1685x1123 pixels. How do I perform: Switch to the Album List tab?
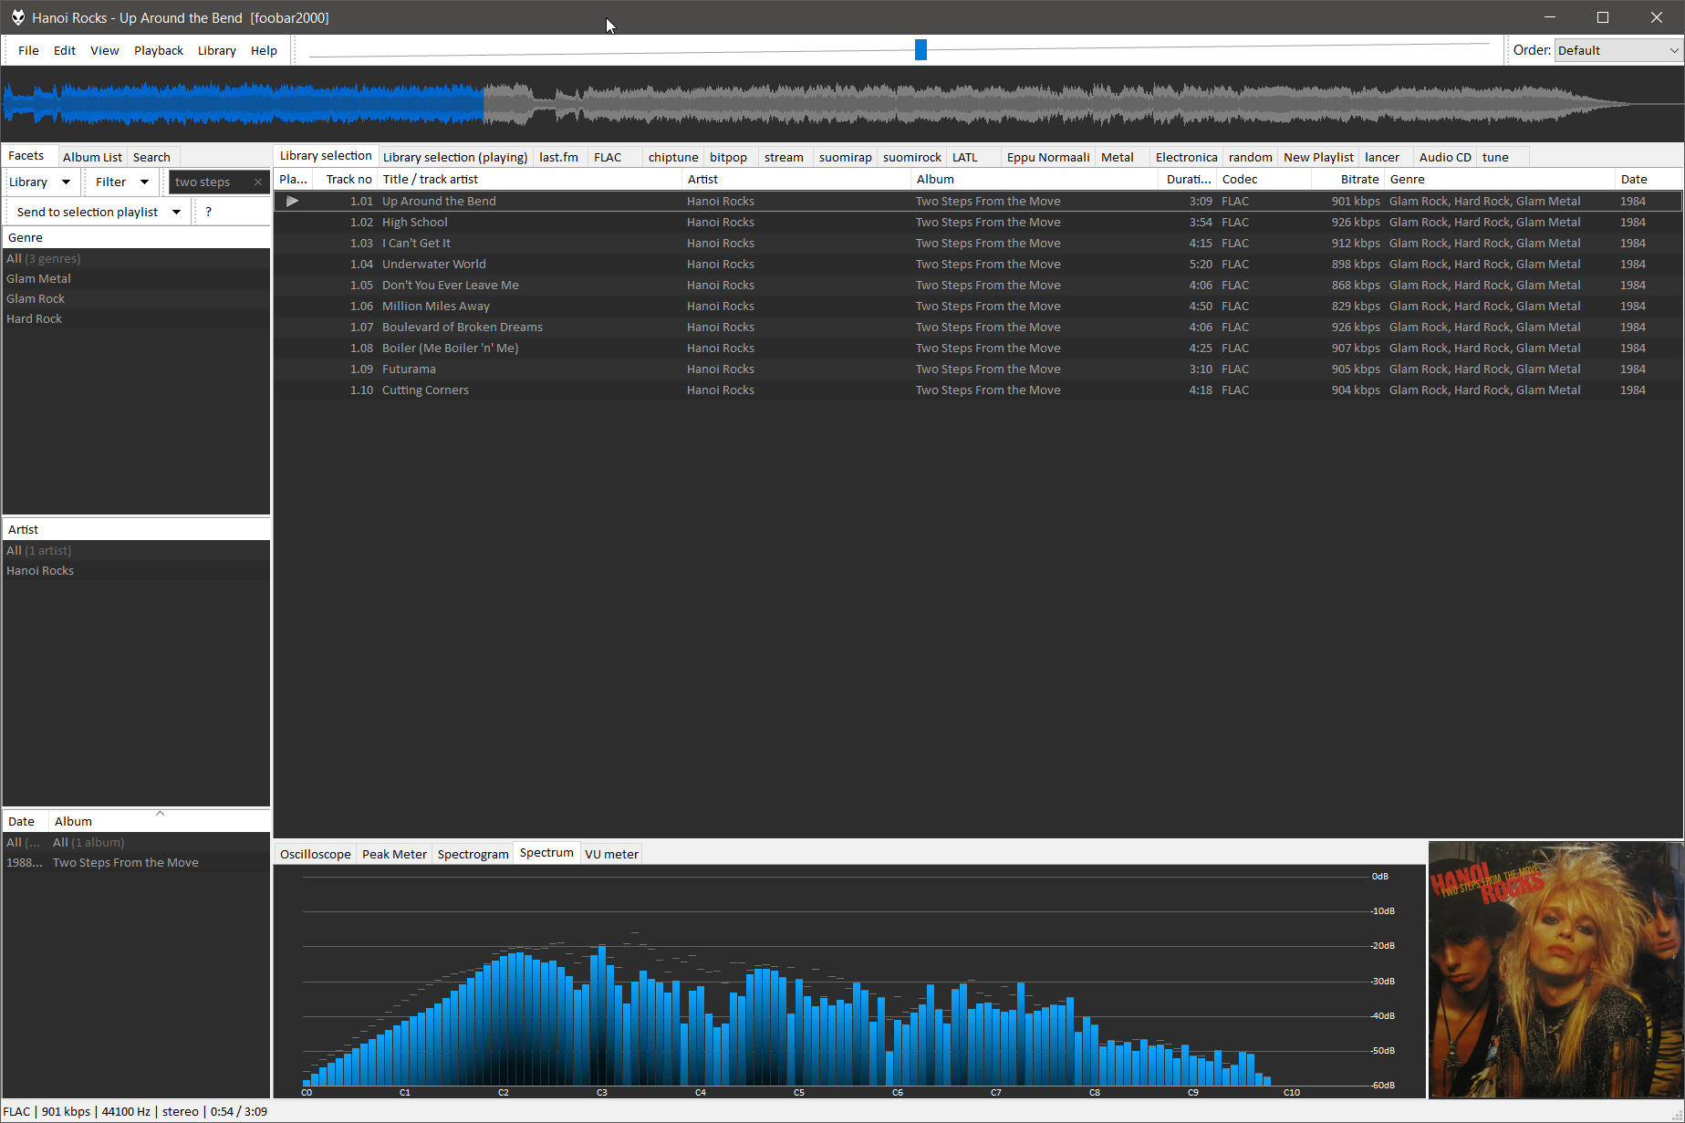[92, 157]
